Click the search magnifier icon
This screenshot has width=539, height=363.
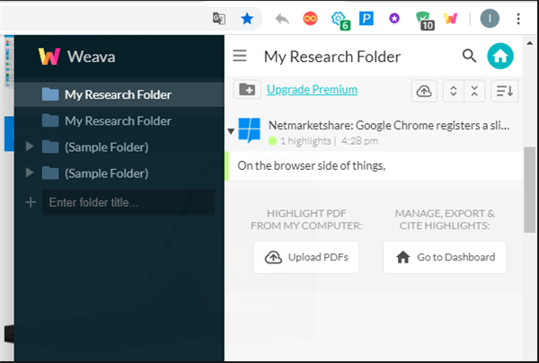point(469,57)
